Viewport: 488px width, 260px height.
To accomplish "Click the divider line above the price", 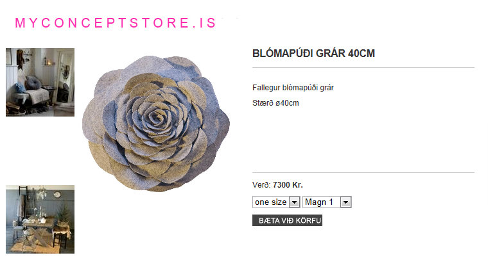I will [363, 172].
